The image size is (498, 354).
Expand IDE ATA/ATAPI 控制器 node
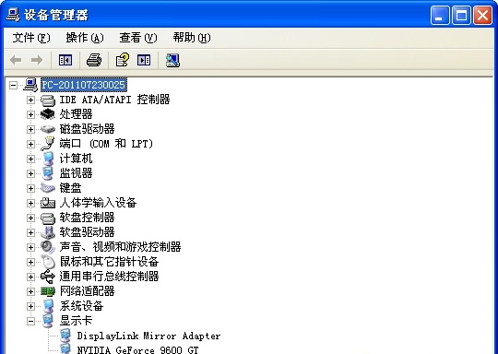[30, 100]
